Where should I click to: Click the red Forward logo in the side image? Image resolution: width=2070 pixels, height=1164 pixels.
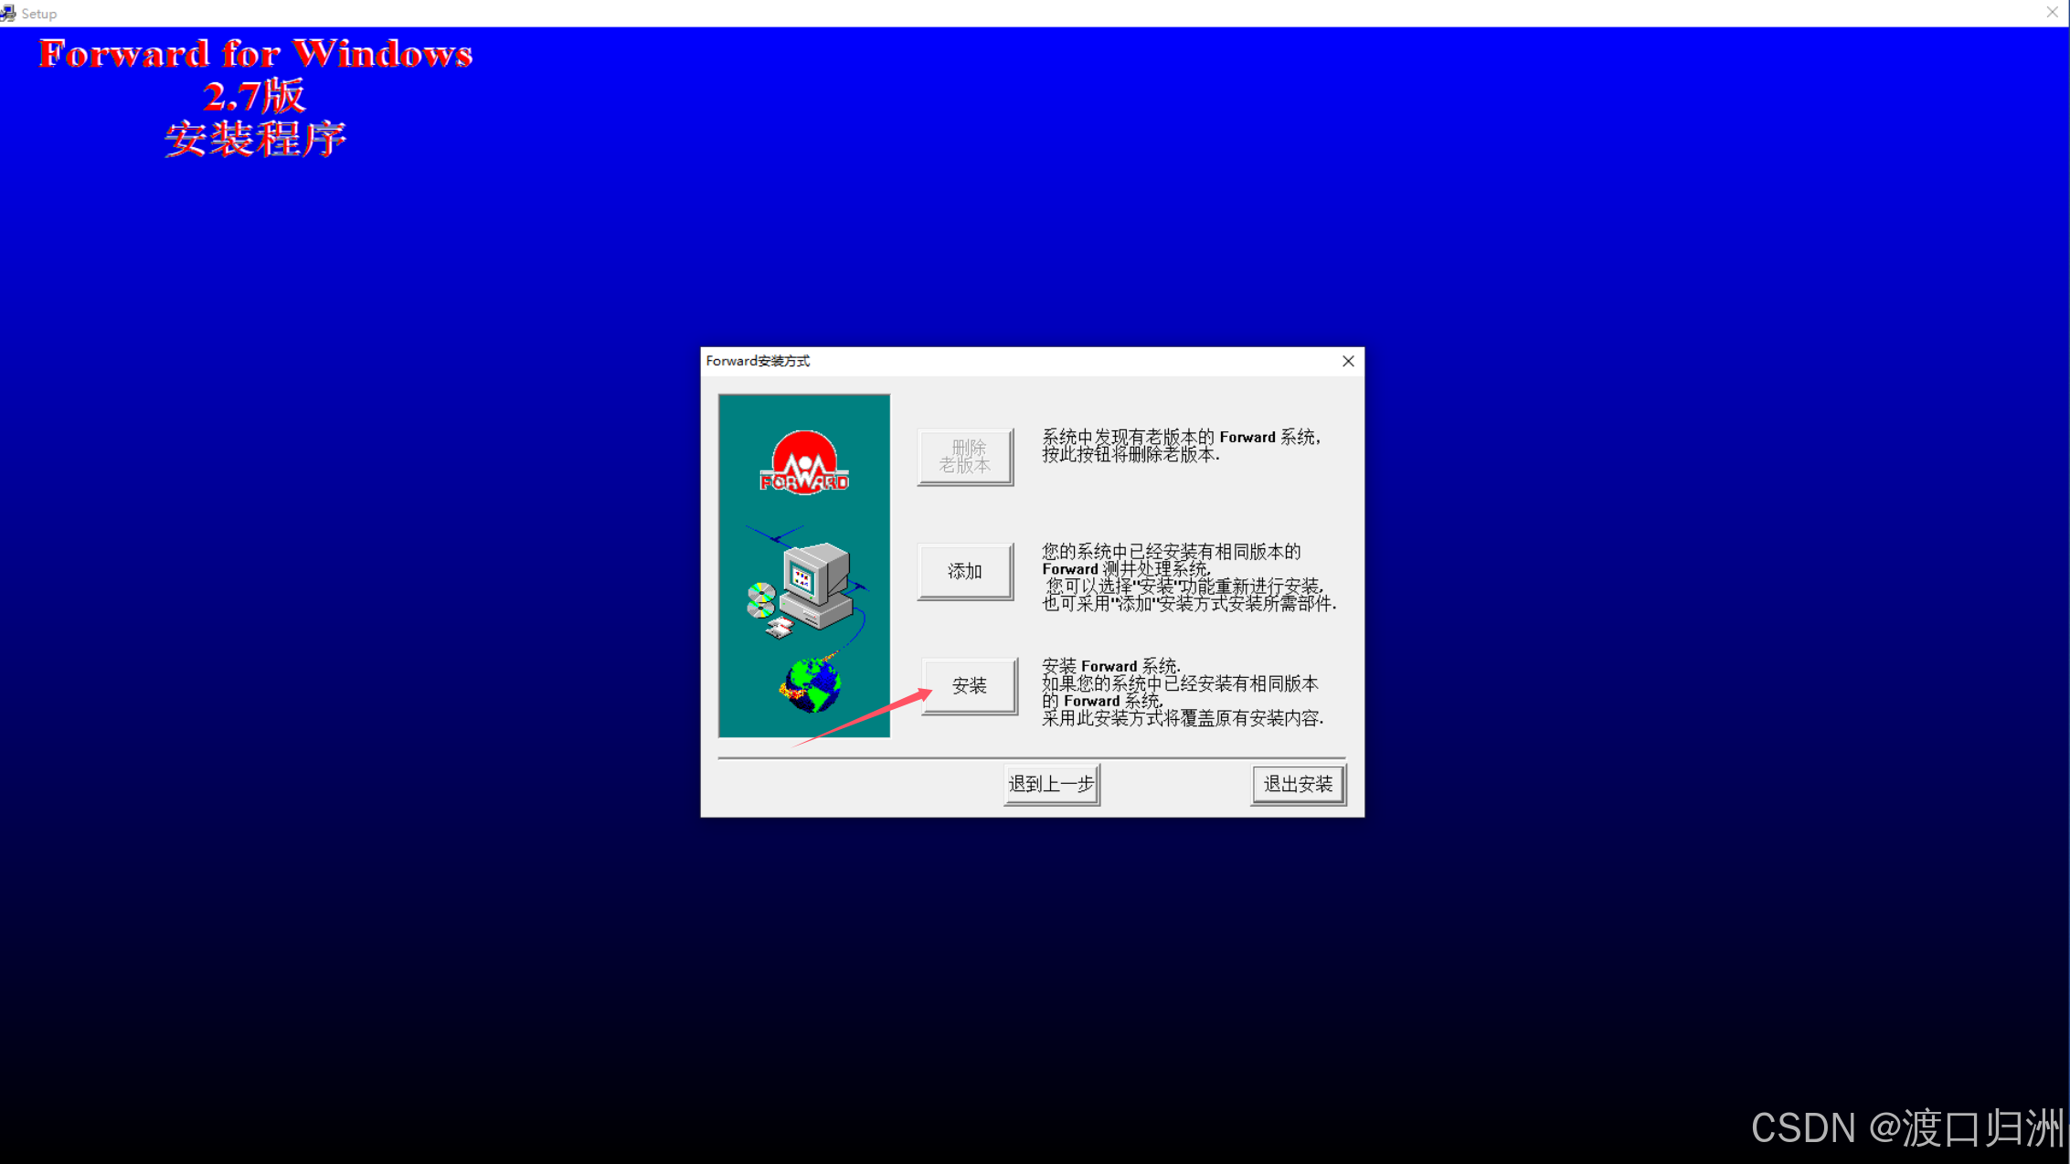(804, 463)
